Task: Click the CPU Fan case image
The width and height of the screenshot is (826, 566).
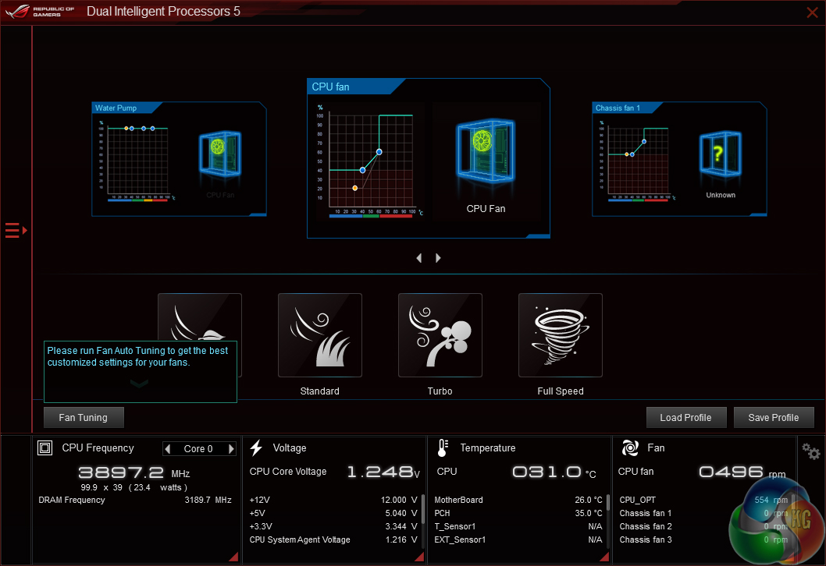Action: point(485,151)
